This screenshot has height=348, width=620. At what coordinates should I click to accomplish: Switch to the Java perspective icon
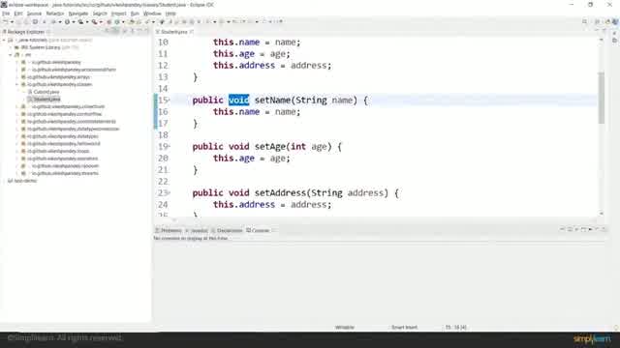[615, 21]
